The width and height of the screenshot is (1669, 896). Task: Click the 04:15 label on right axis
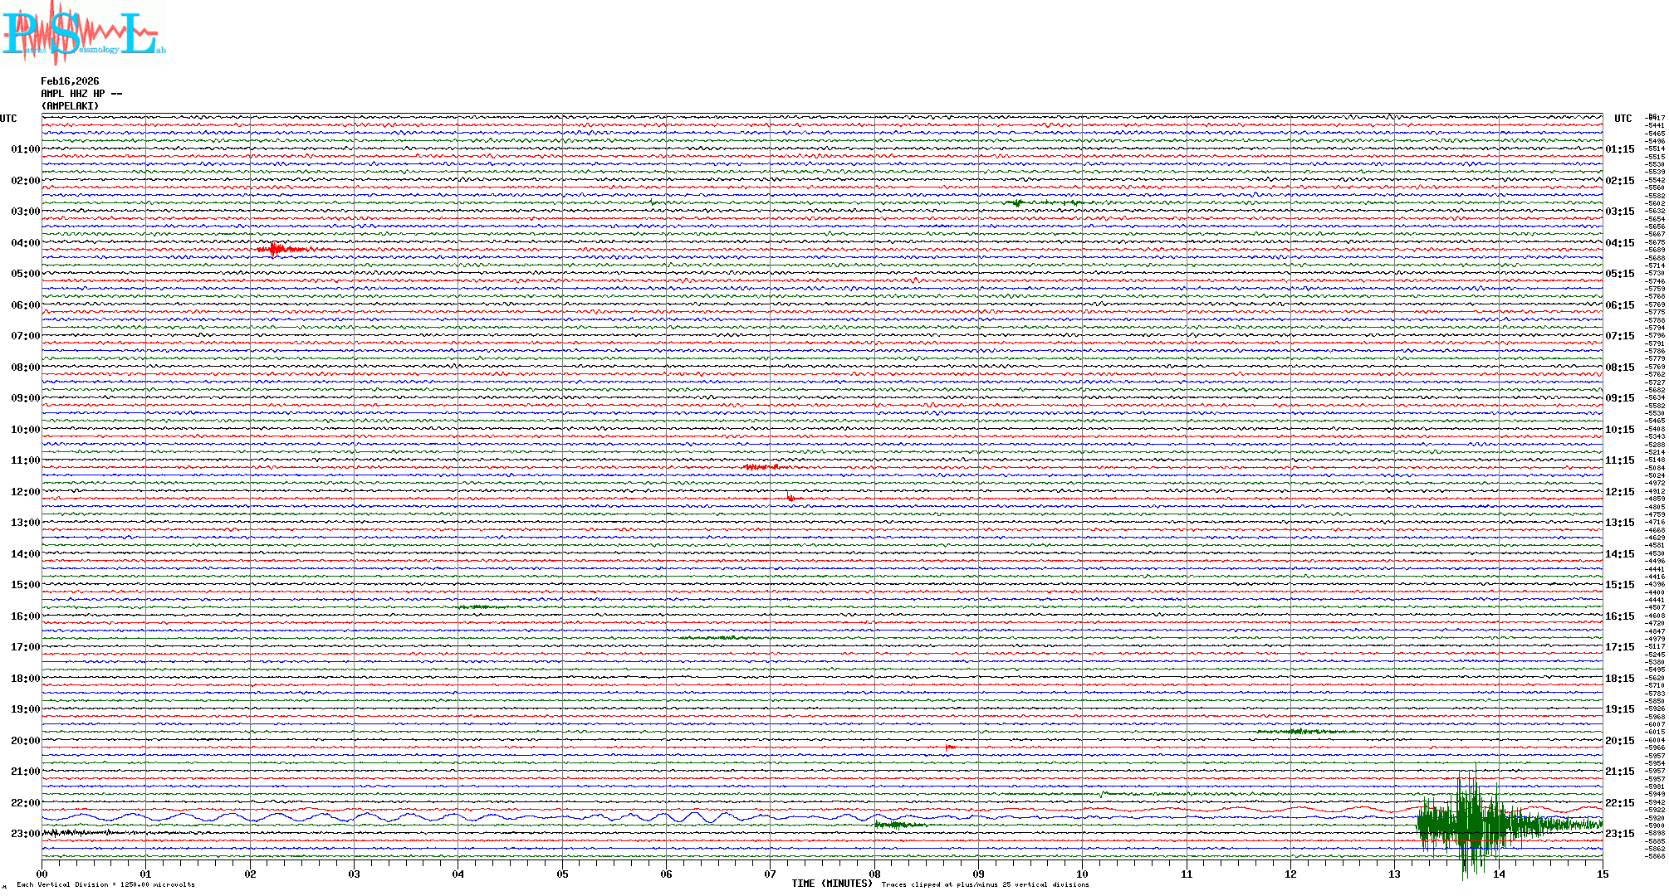[1619, 243]
